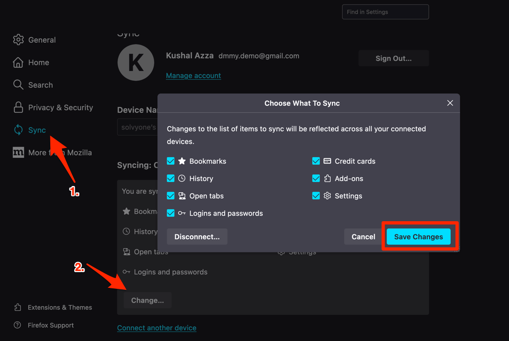Open the Manage account link
This screenshot has height=341, width=509.
click(193, 75)
